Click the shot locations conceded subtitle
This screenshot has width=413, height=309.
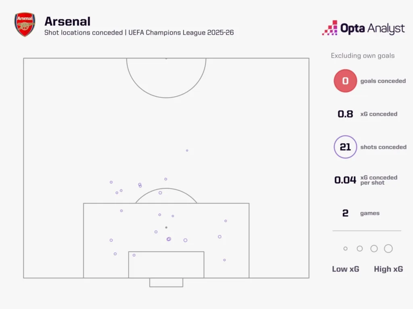click(139, 33)
